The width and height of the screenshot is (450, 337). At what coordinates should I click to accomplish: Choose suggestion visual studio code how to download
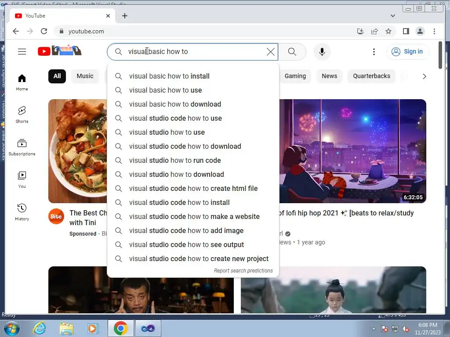tap(193, 147)
